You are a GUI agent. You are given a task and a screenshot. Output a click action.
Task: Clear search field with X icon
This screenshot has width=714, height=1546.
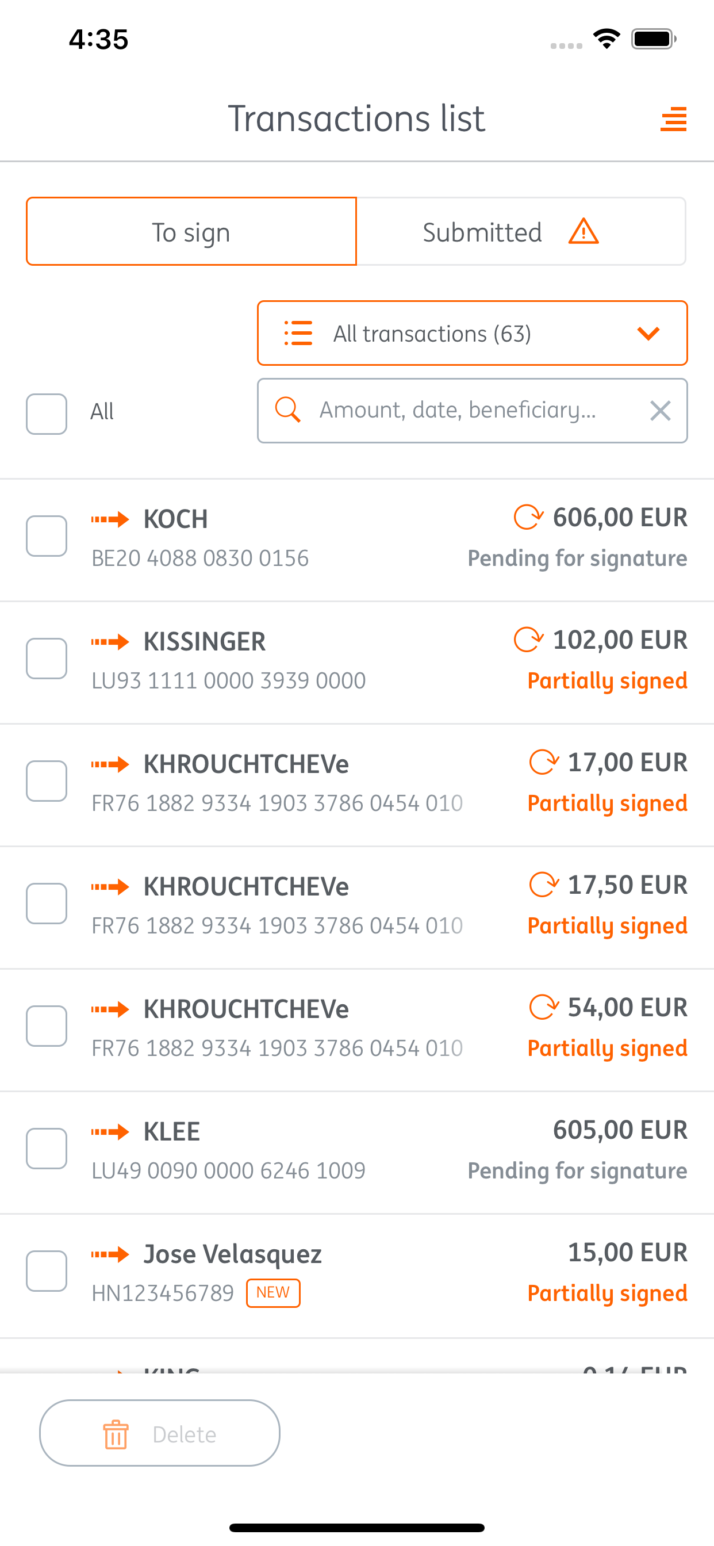click(x=660, y=411)
